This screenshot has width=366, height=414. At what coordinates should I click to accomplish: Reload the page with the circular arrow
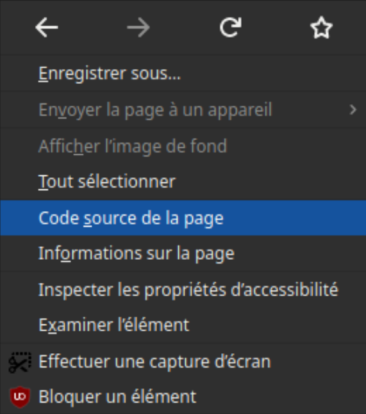point(230,28)
